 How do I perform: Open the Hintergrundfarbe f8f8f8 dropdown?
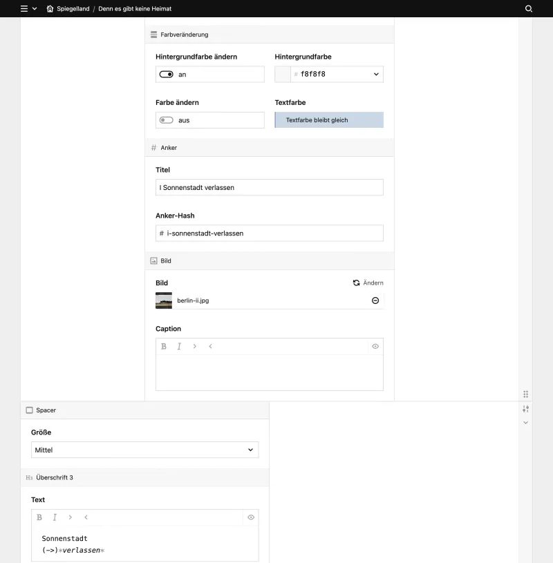[375, 74]
